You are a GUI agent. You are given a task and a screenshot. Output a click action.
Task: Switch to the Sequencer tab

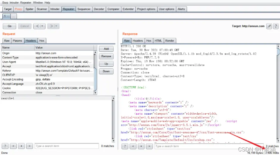coord(84,9)
